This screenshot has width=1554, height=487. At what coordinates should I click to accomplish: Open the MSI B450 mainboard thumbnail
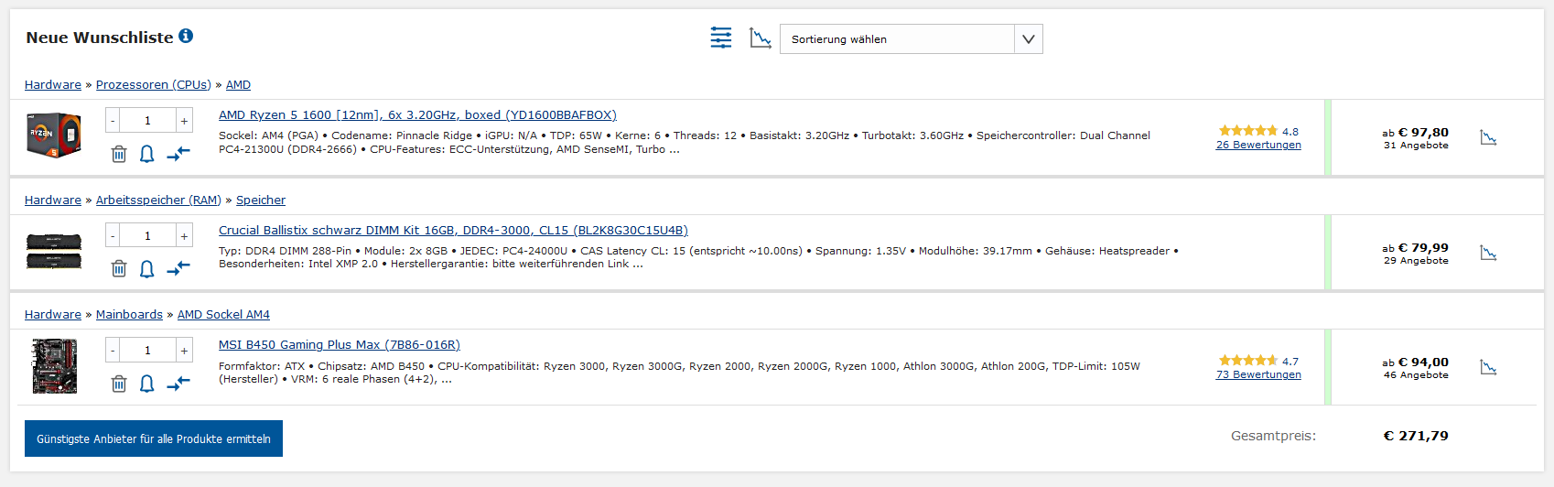click(55, 366)
